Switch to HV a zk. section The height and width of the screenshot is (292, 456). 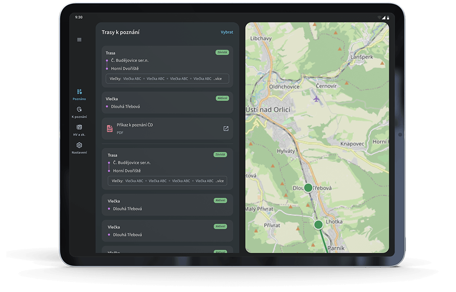tap(79, 128)
